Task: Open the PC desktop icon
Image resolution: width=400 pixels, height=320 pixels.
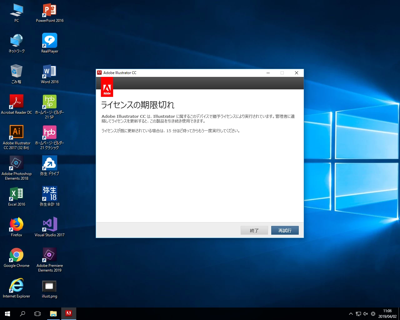Action: (x=17, y=12)
